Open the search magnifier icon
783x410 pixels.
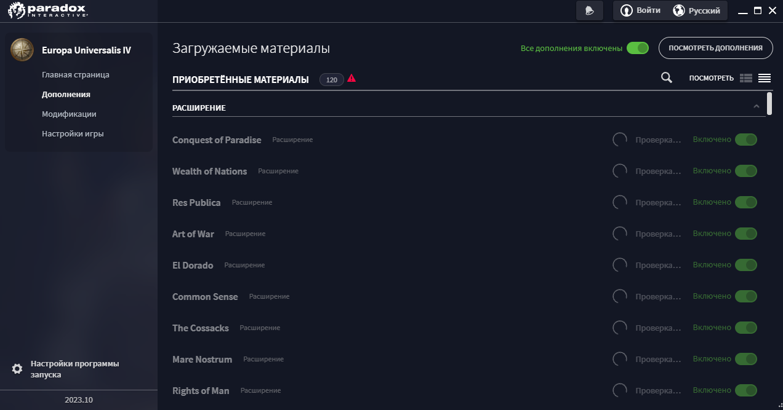(666, 77)
